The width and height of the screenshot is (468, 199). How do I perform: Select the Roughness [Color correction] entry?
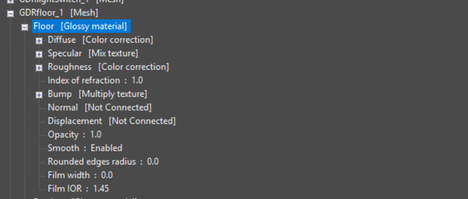point(108,67)
